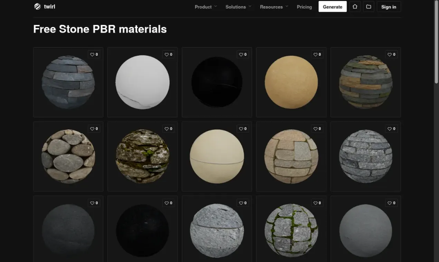Favorite the mossy cobblestone sphere
The height and width of the screenshot is (262, 439).
point(317,203)
